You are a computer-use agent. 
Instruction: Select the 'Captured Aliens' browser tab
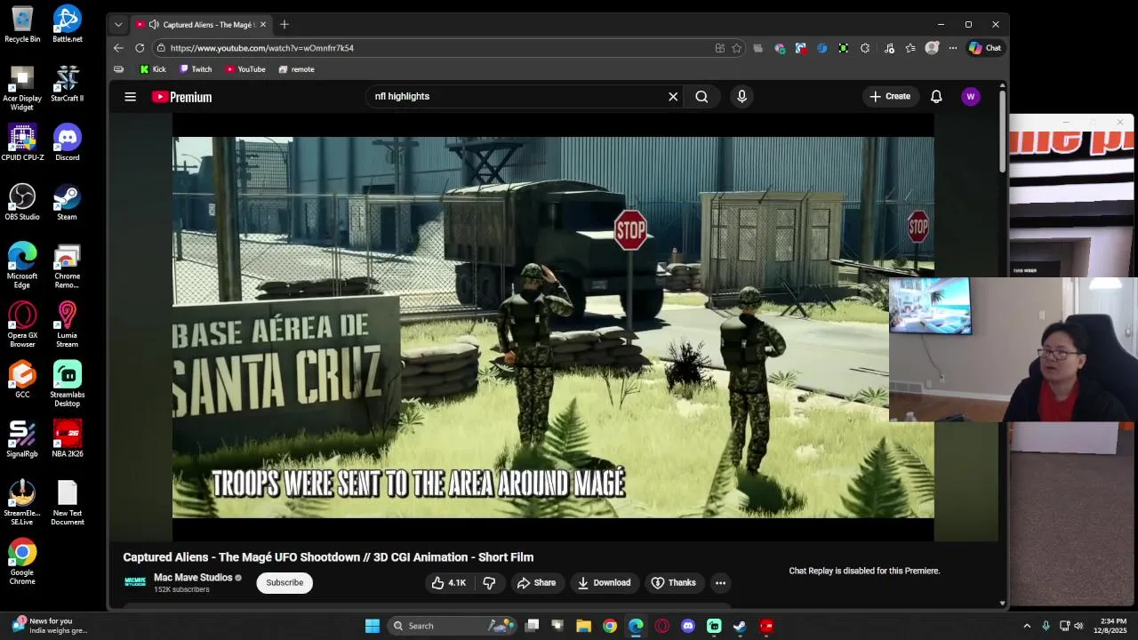tap(200, 24)
